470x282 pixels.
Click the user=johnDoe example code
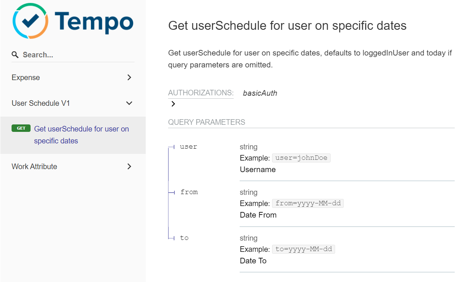301,158
